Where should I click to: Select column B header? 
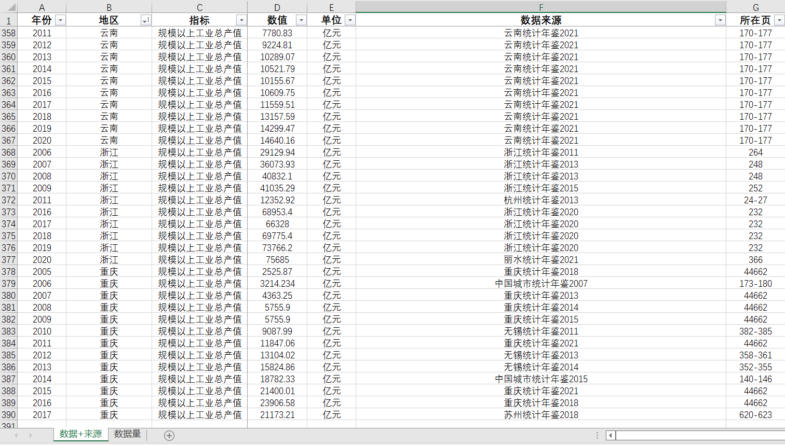(109, 7)
